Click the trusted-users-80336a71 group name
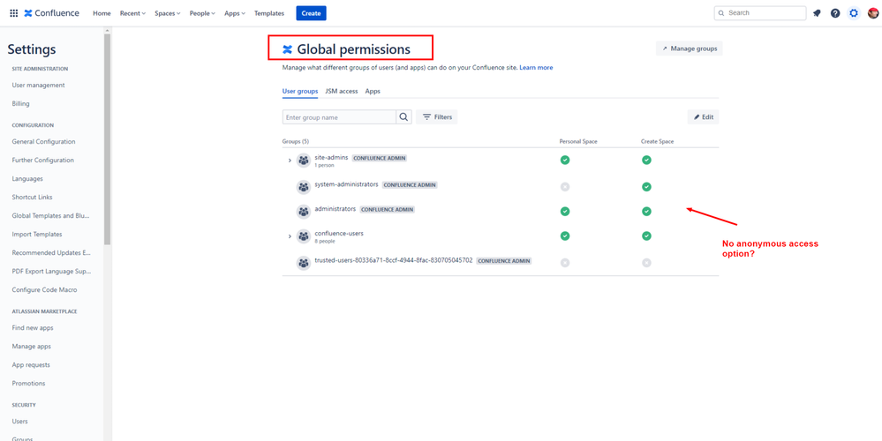 394,261
